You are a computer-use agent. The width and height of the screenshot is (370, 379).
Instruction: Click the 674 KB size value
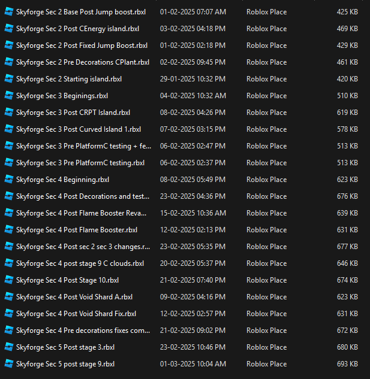tap(347, 280)
